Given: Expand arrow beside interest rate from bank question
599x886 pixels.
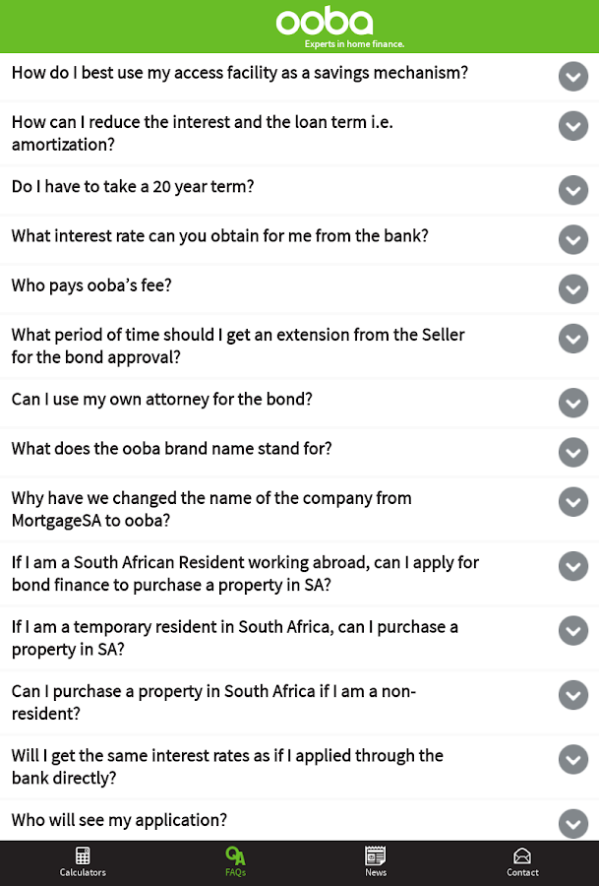Looking at the screenshot, I should 573,239.
